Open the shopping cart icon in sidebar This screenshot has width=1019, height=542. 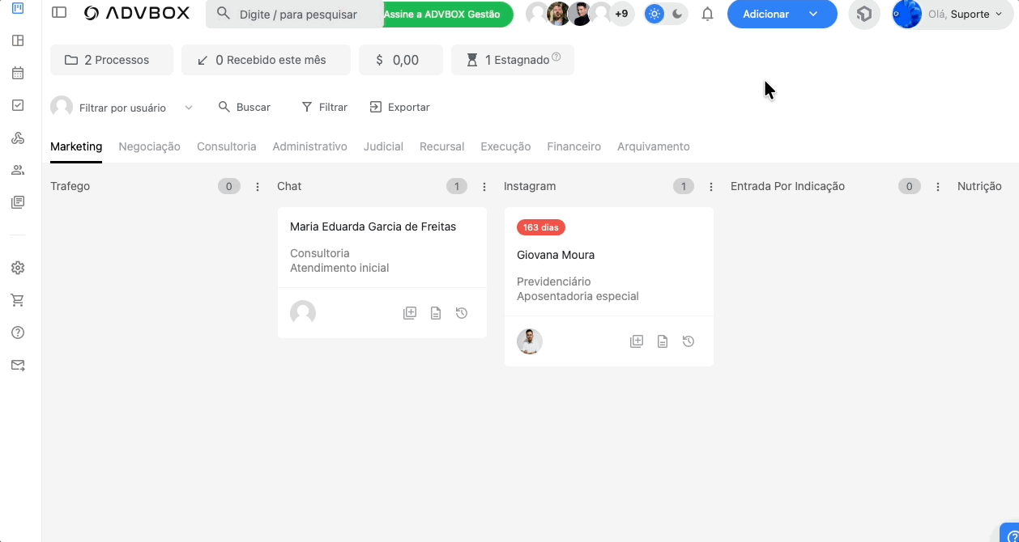click(18, 300)
